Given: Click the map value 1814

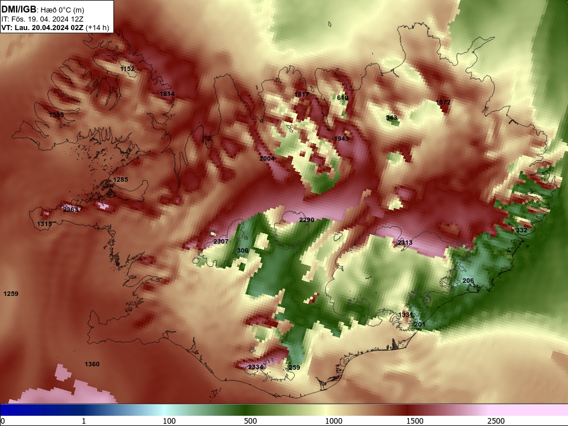Looking at the screenshot, I should coord(167,94).
